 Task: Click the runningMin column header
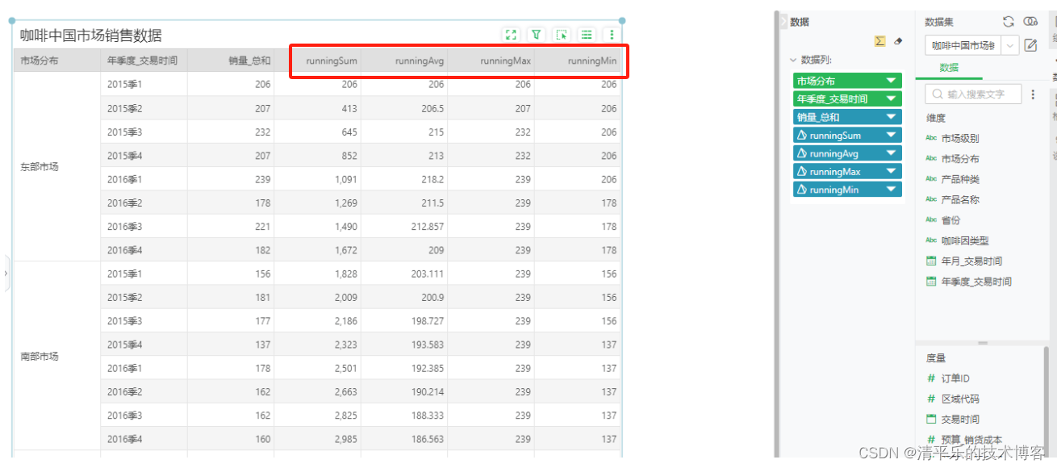click(577, 61)
